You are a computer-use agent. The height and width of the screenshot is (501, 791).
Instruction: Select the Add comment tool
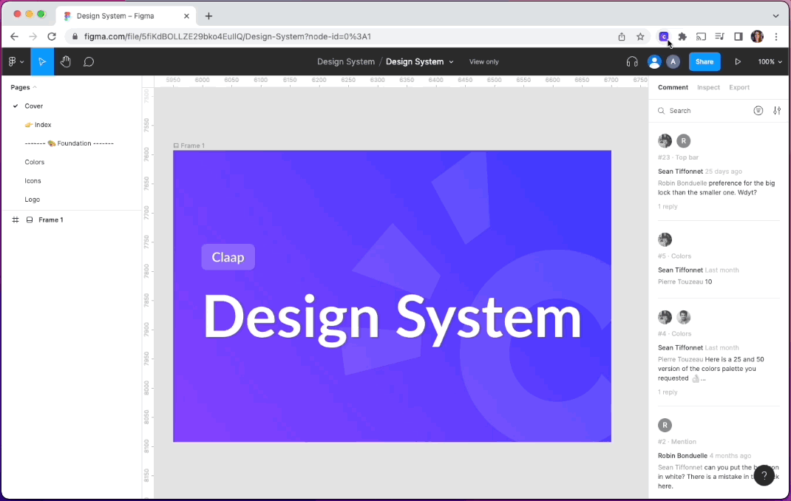[89, 61]
